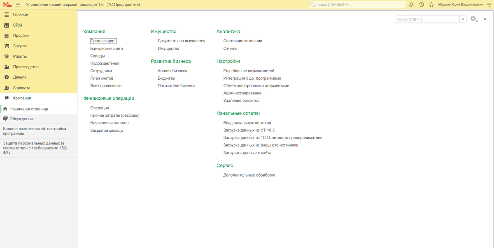This screenshot has width=494, height=248.
Task: Click the Закупки basket icon
Action: (x=6, y=46)
